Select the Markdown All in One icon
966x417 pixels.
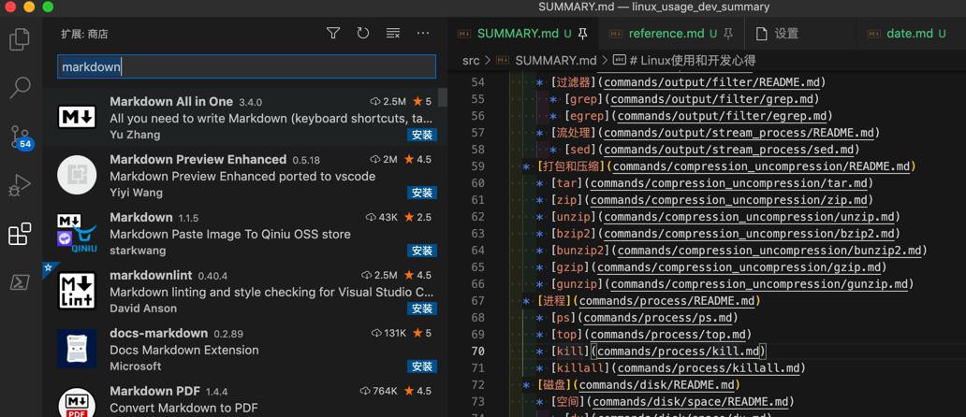(x=77, y=117)
